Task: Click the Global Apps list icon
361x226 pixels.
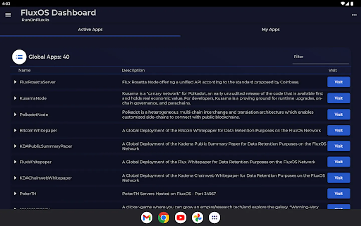Action: (19, 57)
